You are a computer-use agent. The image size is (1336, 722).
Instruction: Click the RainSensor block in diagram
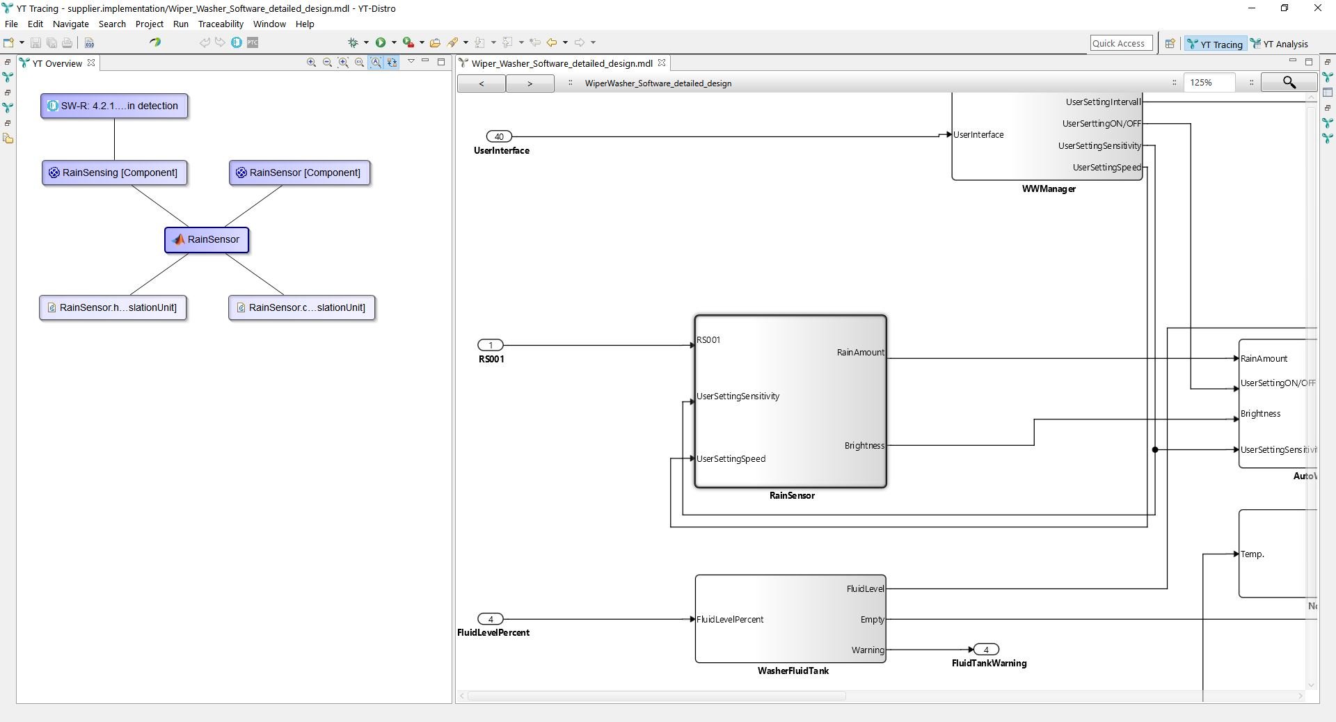(790, 401)
